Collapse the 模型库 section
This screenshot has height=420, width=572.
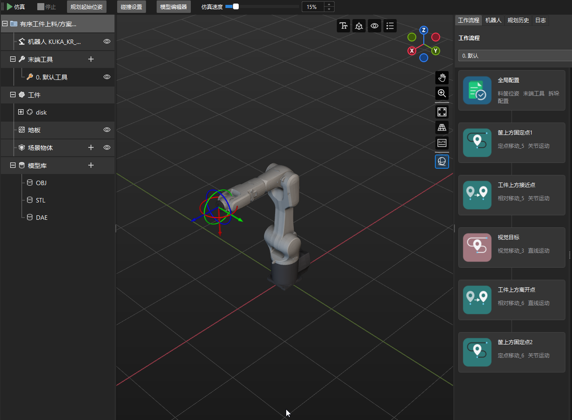pos(12,165)
